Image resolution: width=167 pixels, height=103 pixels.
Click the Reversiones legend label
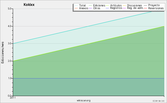tap(156, 8)
